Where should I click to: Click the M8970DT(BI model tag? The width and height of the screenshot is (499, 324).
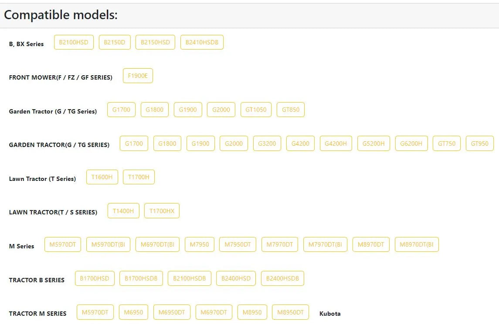pyautogui.click(x=417, y=244)
